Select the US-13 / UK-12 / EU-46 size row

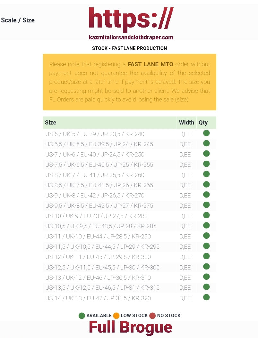[98, 278]
